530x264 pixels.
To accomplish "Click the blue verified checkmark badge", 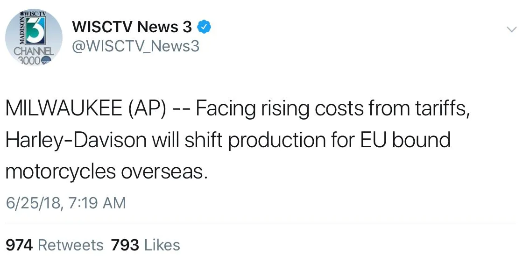I will [204, 27].
